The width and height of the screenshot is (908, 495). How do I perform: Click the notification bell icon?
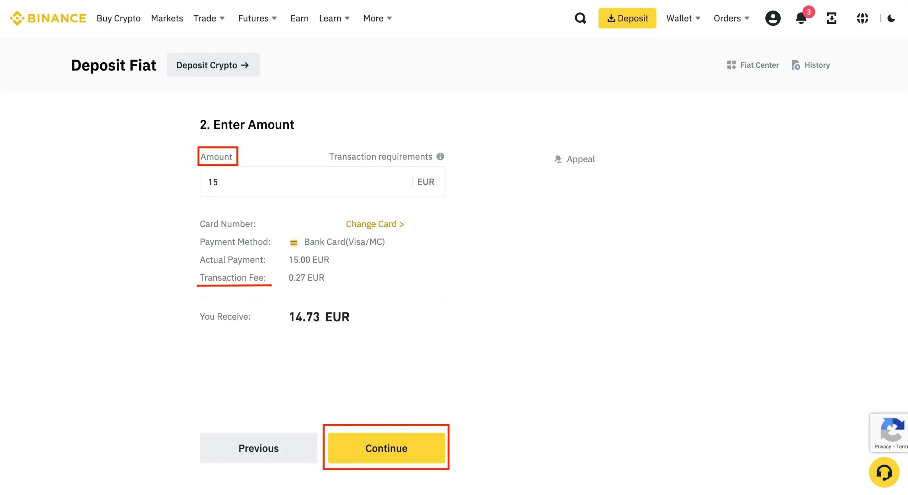click(x=801, y=18)
